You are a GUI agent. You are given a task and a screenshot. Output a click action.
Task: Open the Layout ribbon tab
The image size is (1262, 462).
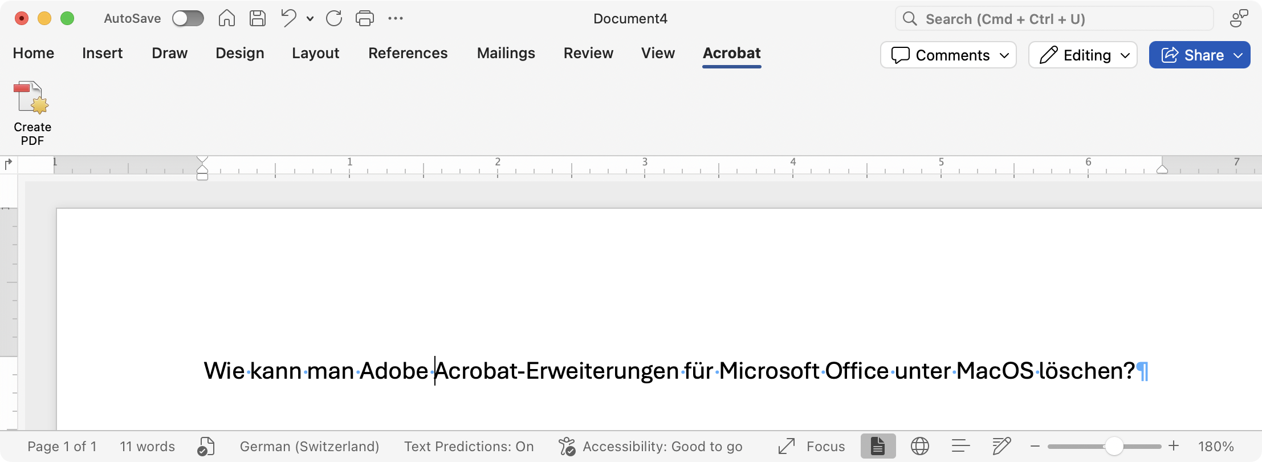(315, 53)
